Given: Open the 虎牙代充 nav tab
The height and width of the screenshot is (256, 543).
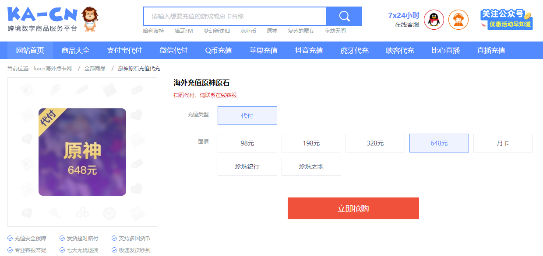Looking at the screenshot, I should click(355, 50).
